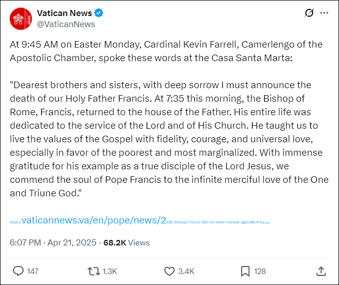This screenshot has width=339, height=285.
Task: Click the blue verified badge
Action: tap(99, 13)
